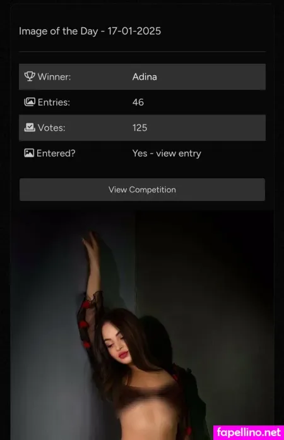Image resolution: width=284 pixels, height=440 pixels.
Task: Open the 'Yes - view entry' link
Action: (x=167, y=154)
